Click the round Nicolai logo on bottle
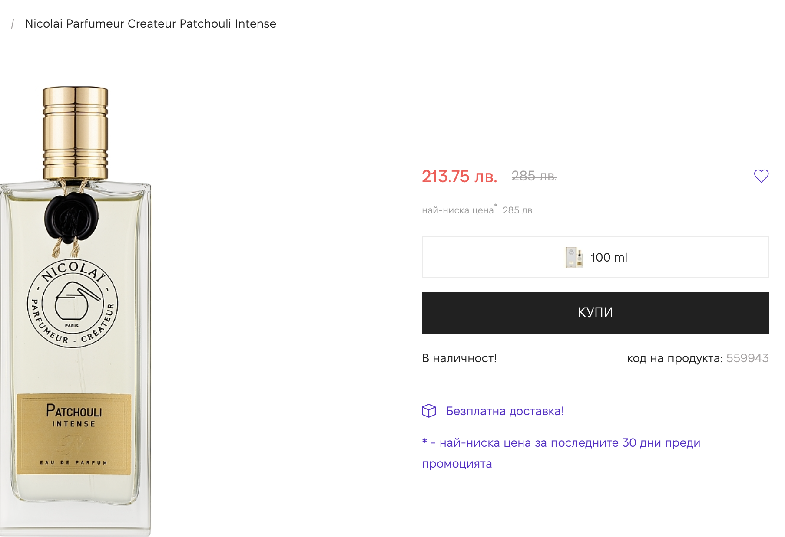The image size is (785, 537). pyautogui.click(x=73, y=304)
